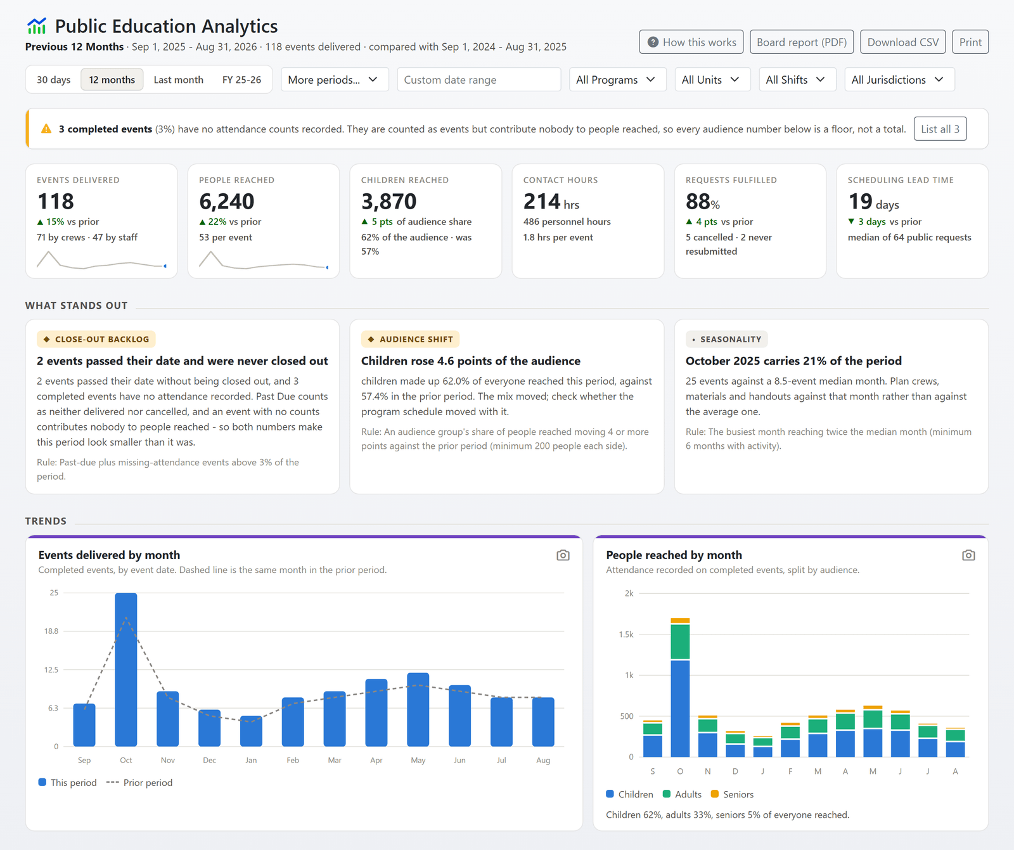The width and height of the screenshot is (1014, 850).
Task: Click the Close-out Backlog tag
Action: (x=96, y=339)
